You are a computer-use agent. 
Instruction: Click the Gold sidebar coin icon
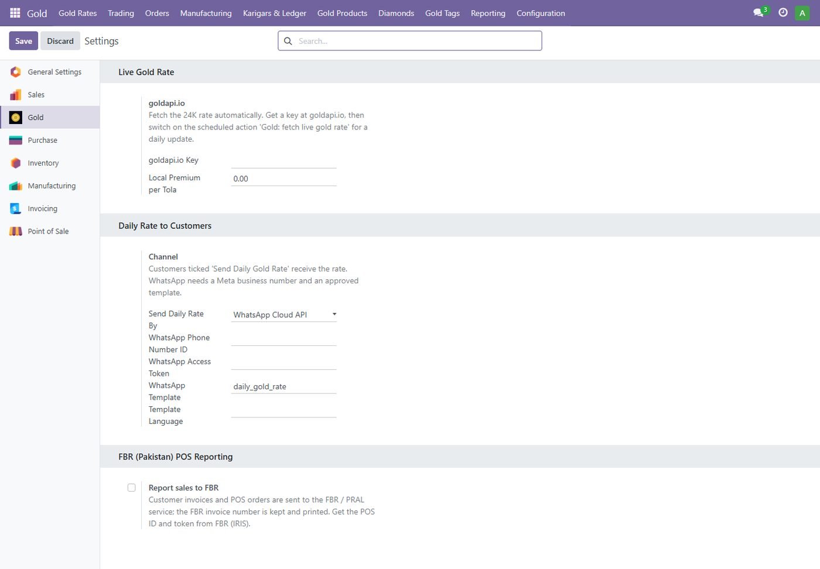[16, 118]
